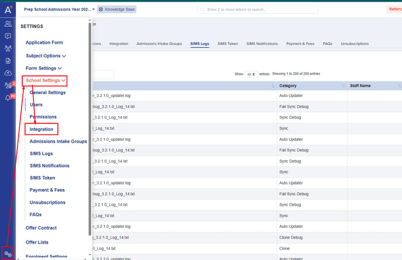Open the settings gears icon at sidebar bottom
This screenshot has width=402, height=260.
[8, 254]
